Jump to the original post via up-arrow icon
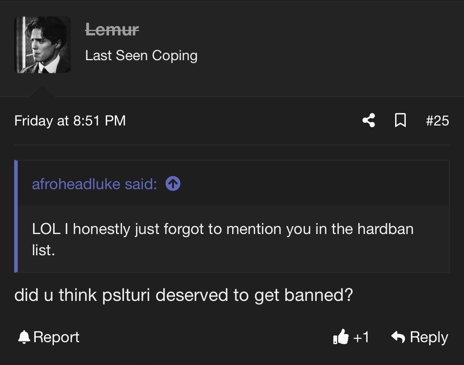This screenshot has height=365, width=464. point(173,184)
